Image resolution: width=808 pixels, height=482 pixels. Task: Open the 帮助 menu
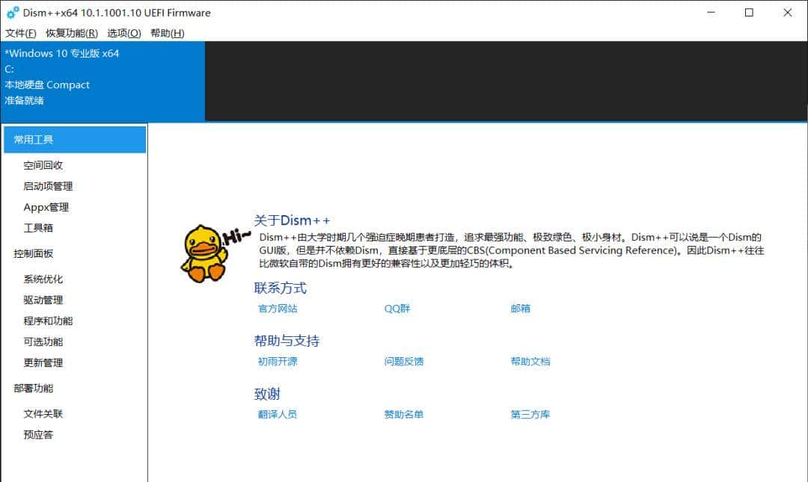coord(166,33)
